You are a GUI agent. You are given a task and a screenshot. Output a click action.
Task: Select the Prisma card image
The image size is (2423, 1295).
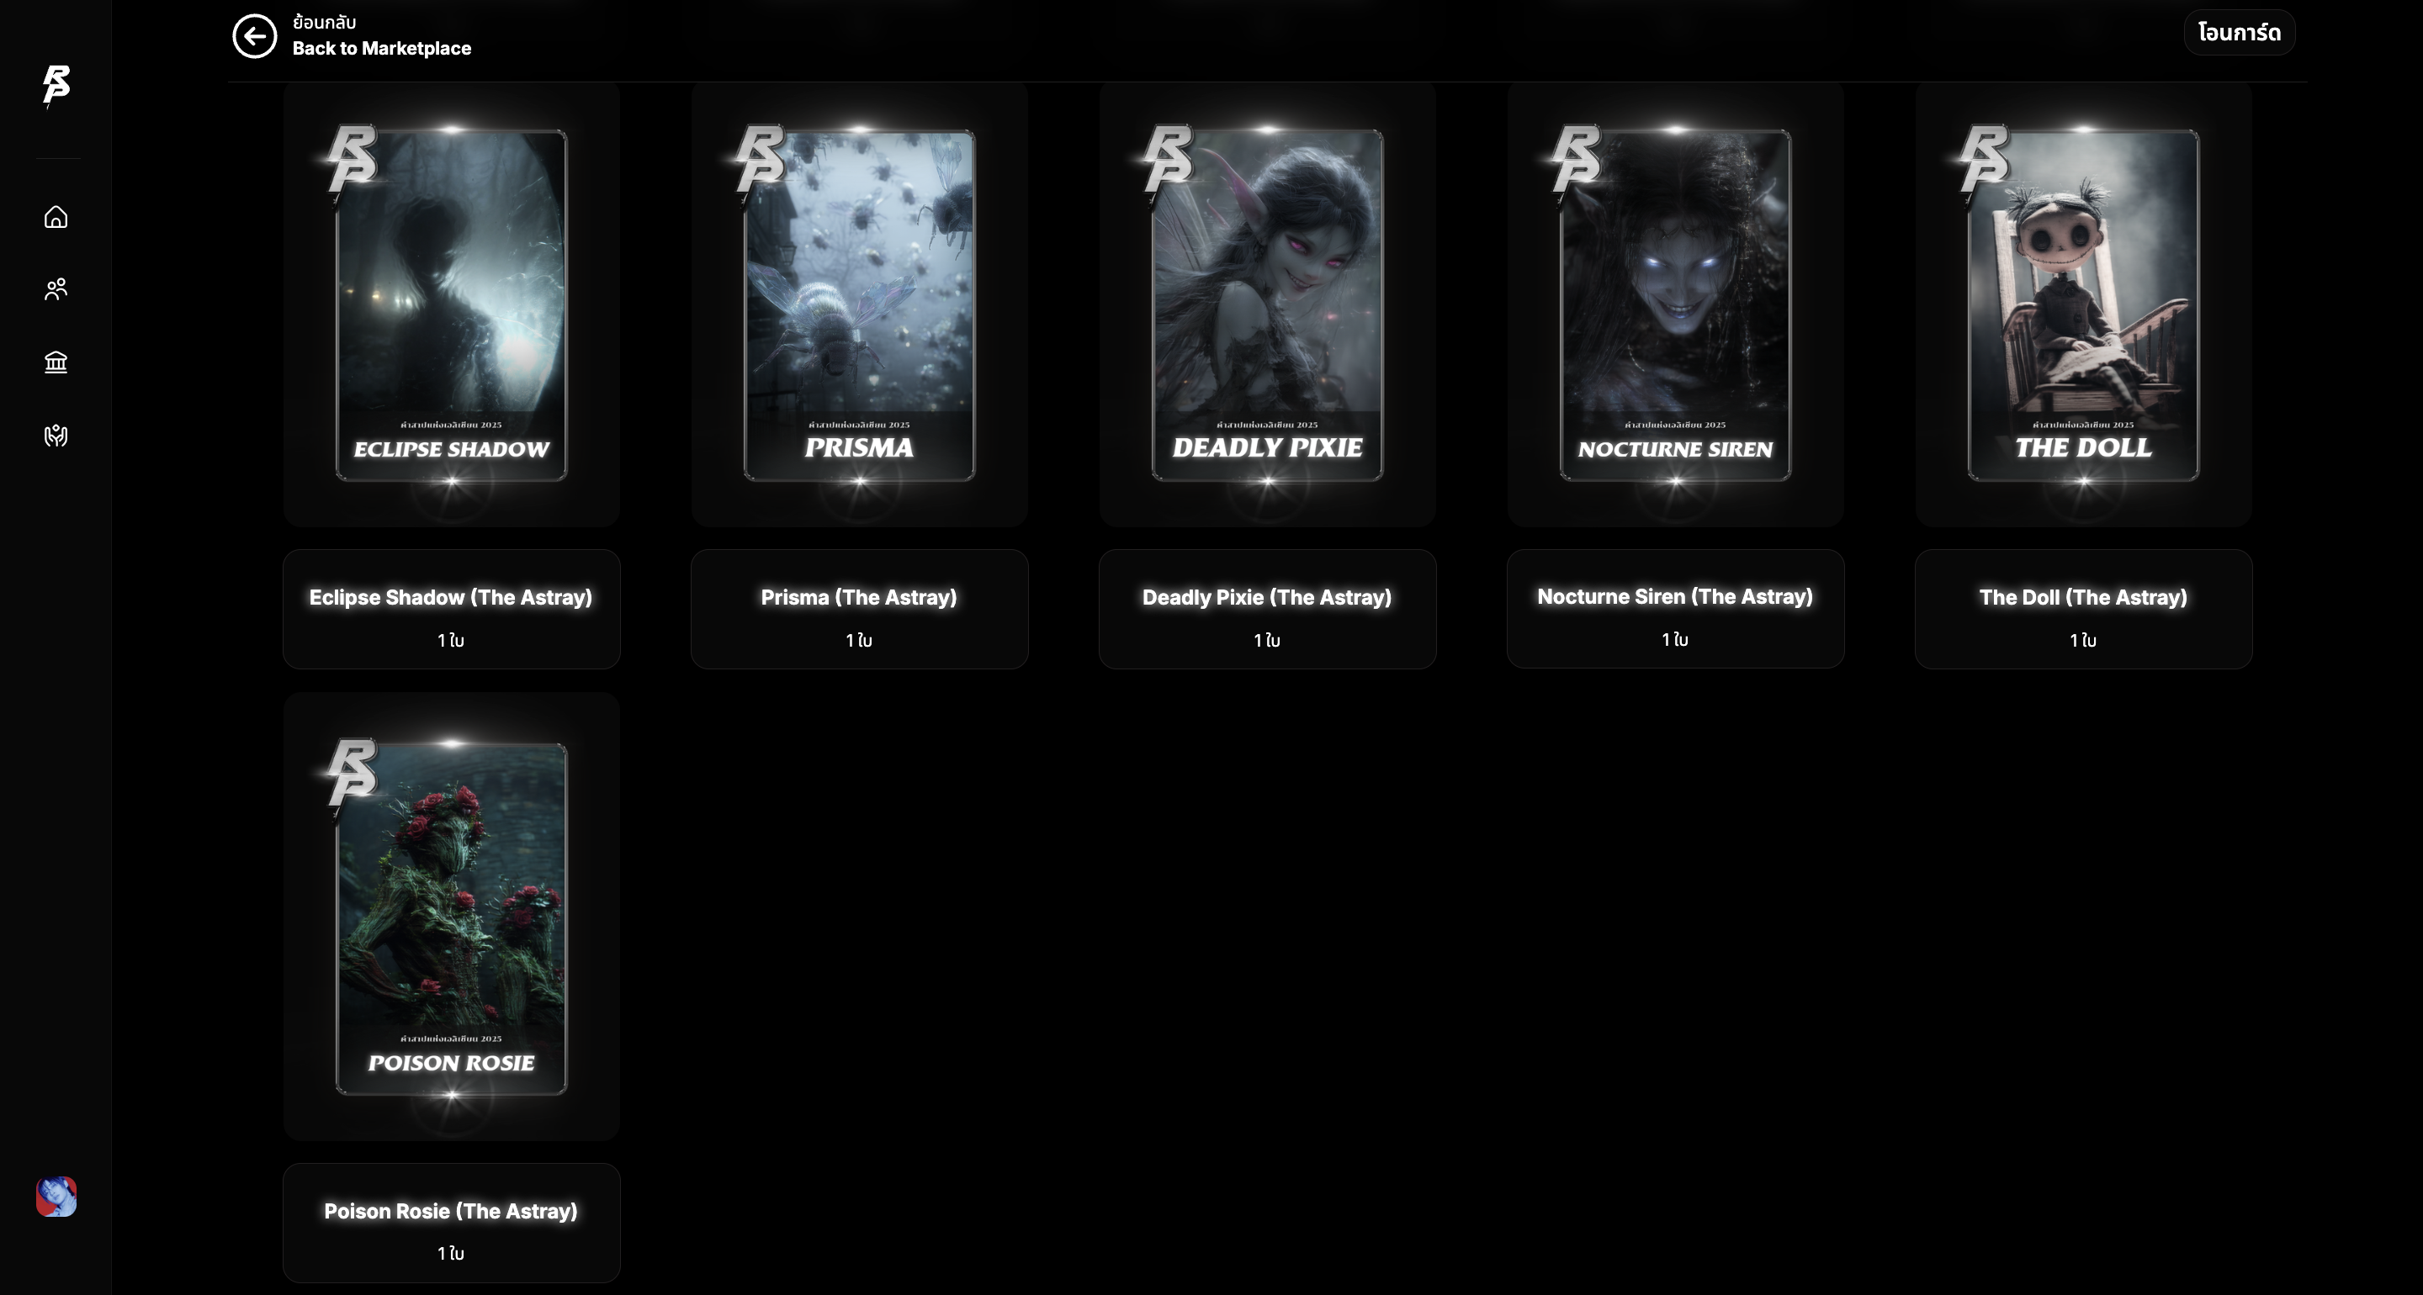pyautogui.click(x=860, y=304)
